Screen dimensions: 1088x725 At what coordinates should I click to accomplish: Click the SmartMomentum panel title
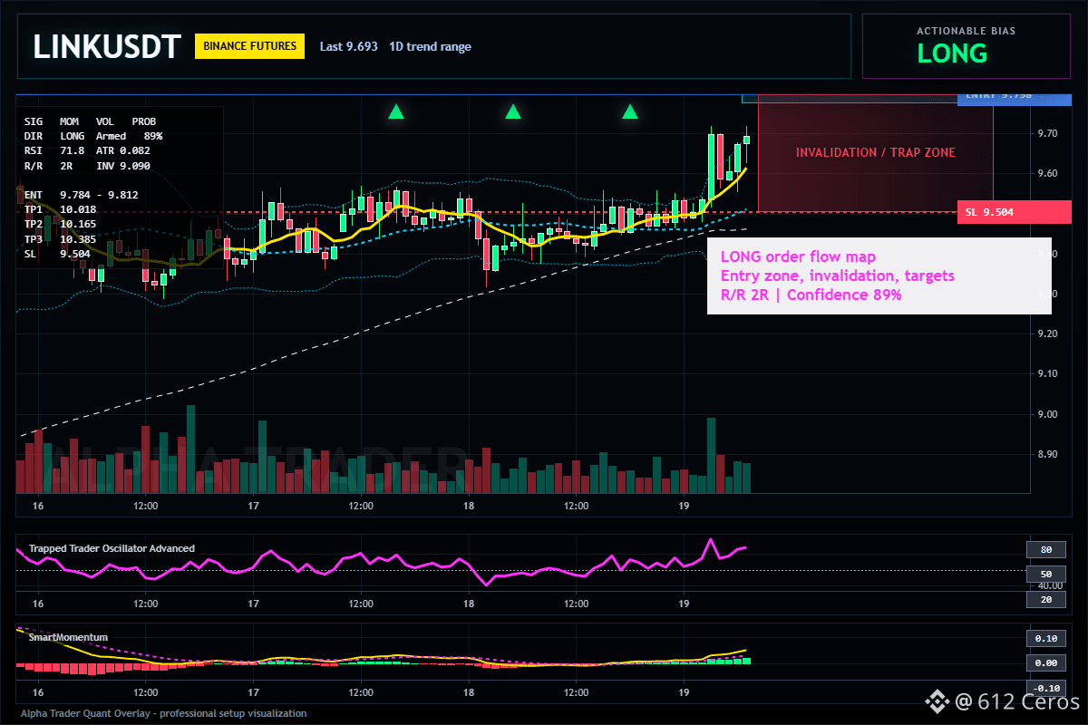point(68,637)
